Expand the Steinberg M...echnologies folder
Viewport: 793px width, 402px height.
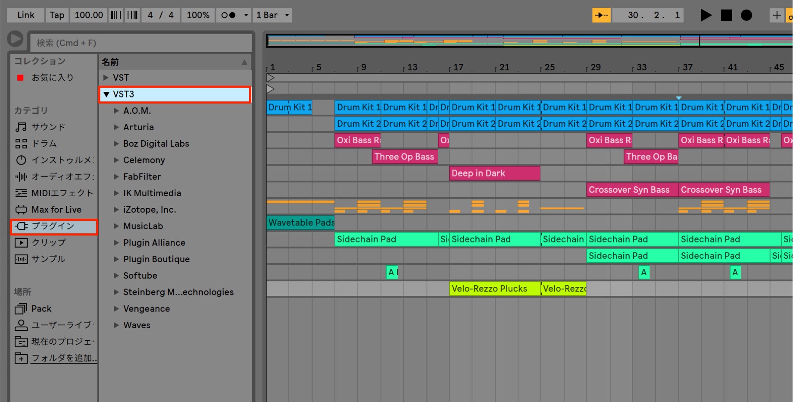(x=116, y=292)
